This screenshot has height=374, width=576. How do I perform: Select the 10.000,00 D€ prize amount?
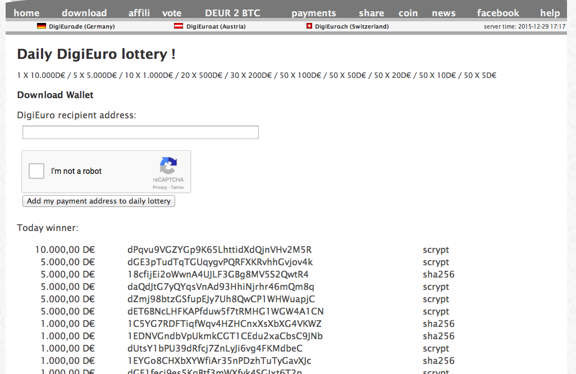pos(65,250)
